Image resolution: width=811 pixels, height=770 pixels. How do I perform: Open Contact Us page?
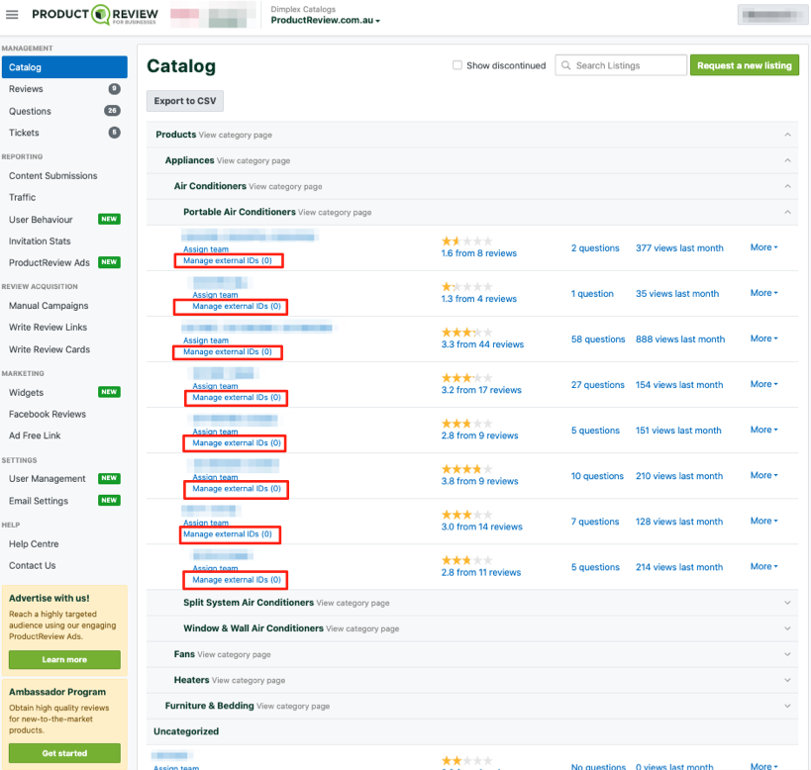[x=32, y=566]
